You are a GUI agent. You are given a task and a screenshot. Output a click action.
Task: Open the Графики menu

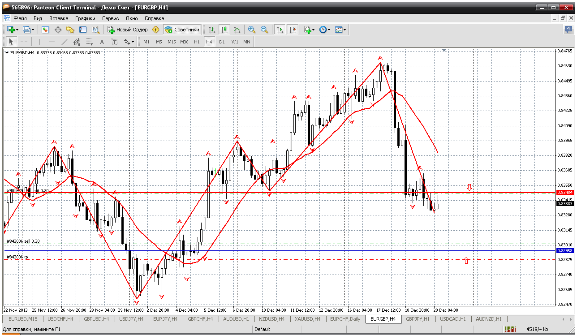(x=85, y=18)
